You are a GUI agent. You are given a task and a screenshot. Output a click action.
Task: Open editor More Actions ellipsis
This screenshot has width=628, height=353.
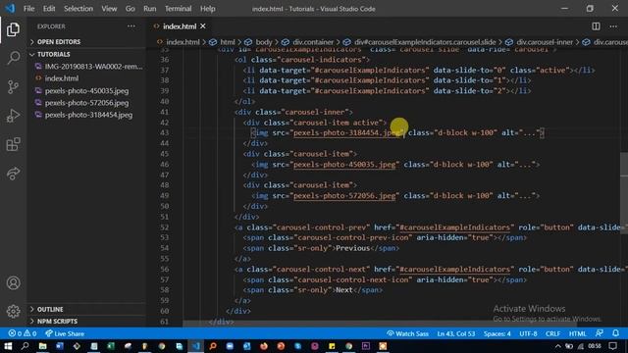pyautogui.click(x=613, y=26)
